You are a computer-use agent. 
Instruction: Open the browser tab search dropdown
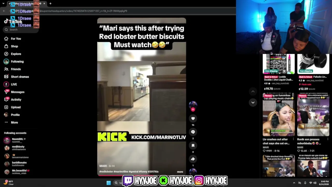[3, 4]
